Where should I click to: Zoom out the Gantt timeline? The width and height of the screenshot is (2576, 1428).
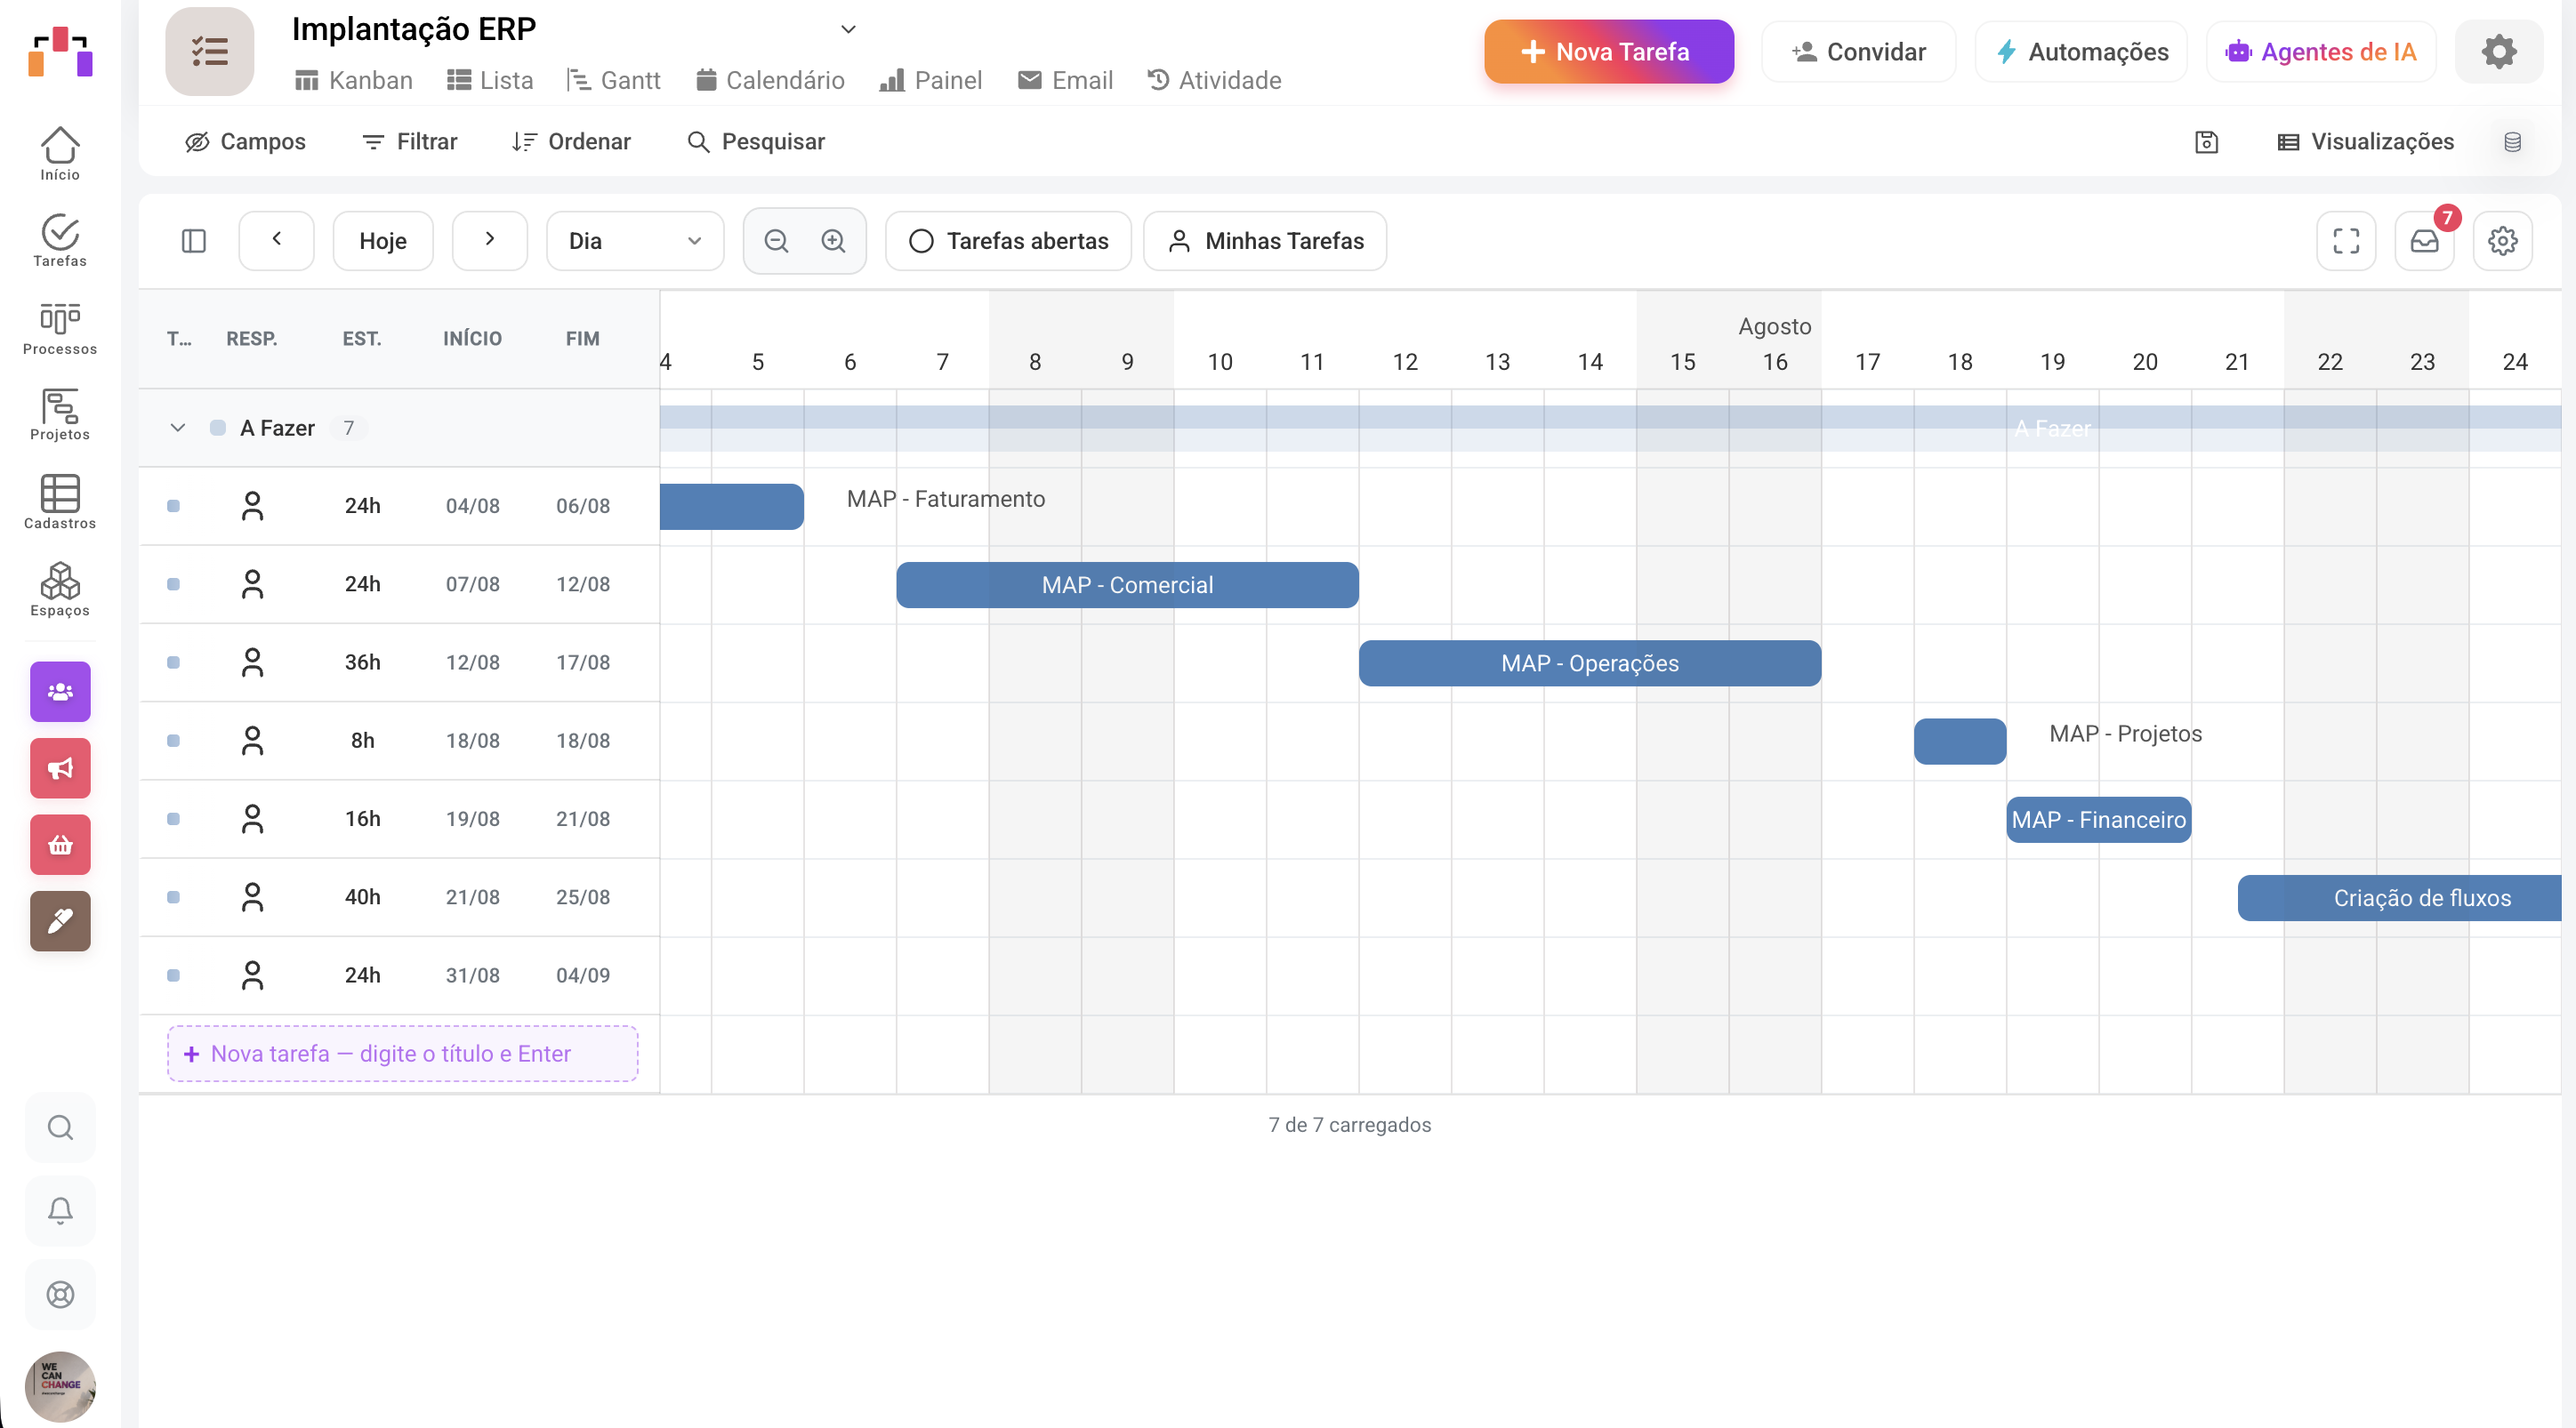tap(776, 241)
